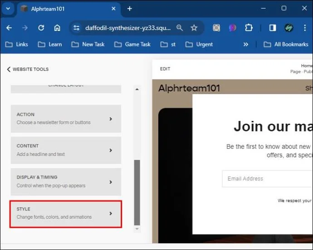Click the sidebar scrollbar thumb
The image size is (313, 250).
137,193
